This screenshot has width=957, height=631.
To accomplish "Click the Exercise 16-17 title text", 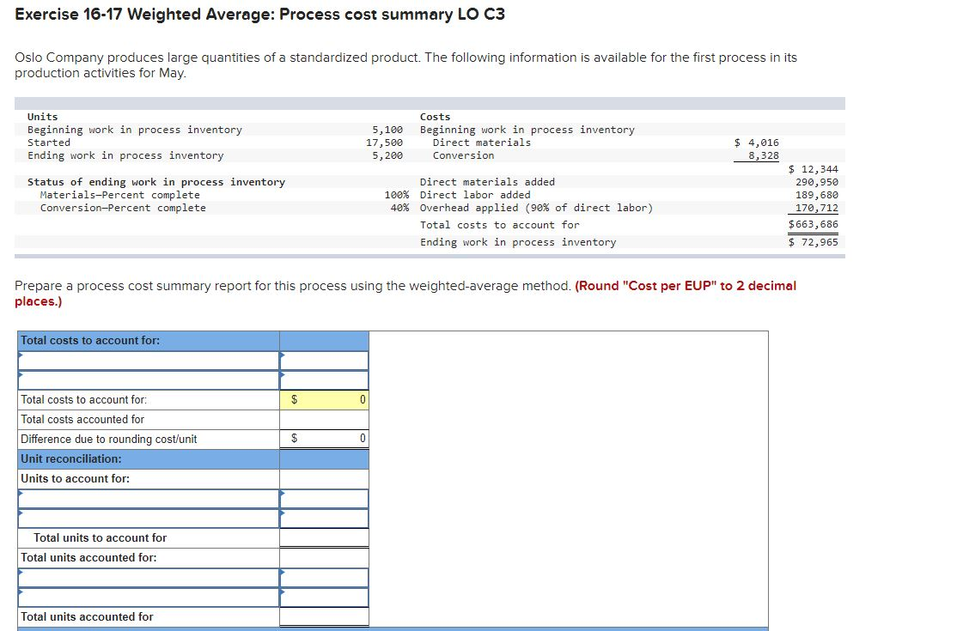I will pos(258,14).
